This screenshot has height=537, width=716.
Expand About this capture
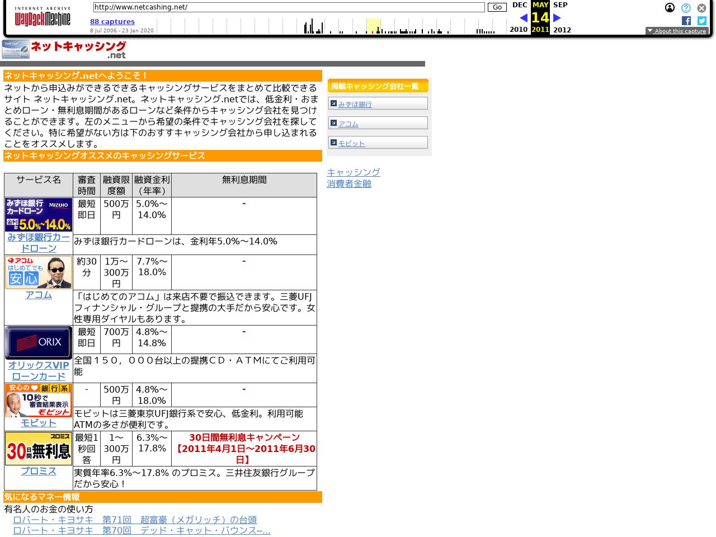pyautogui.click(x=677, y=31)
